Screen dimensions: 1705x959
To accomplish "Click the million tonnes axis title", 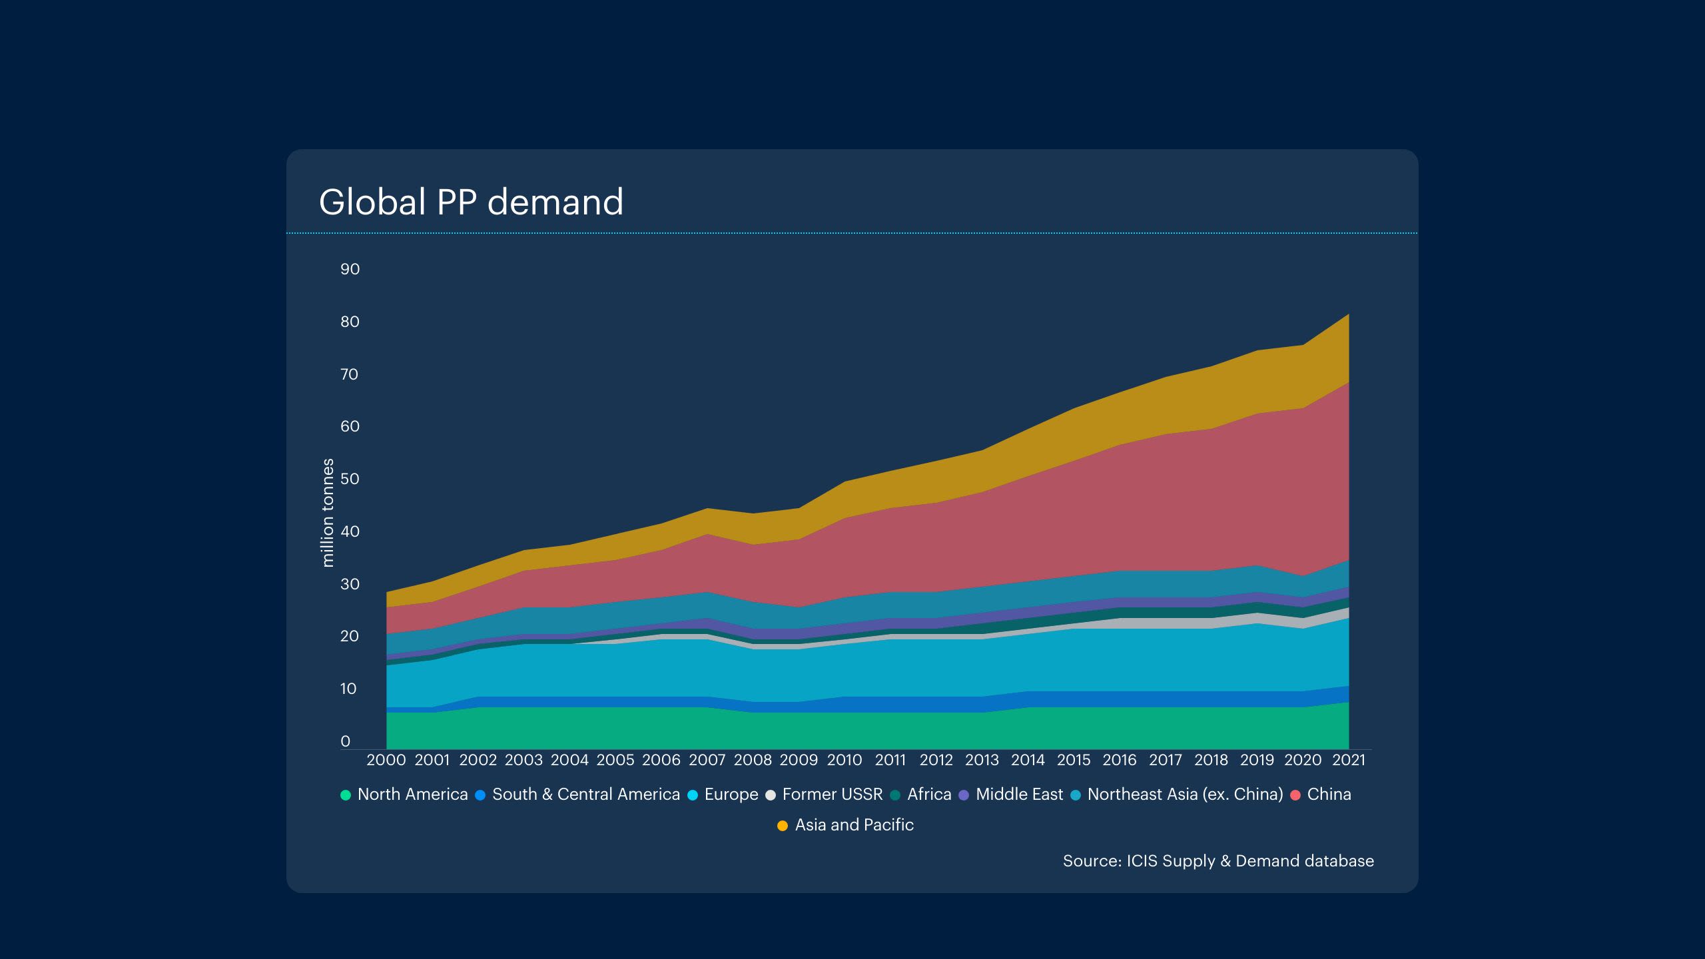I will tap(327, 513).
